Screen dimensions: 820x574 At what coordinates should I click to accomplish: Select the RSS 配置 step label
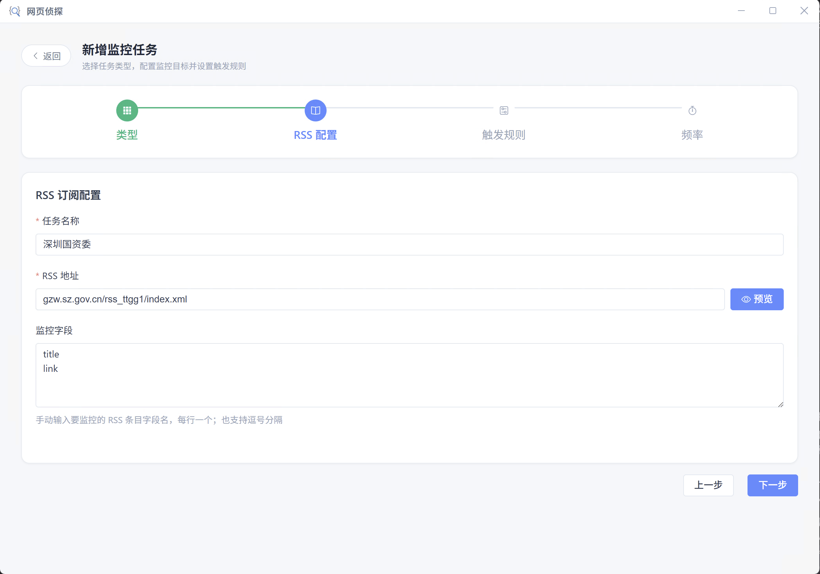tap(315, 135)
